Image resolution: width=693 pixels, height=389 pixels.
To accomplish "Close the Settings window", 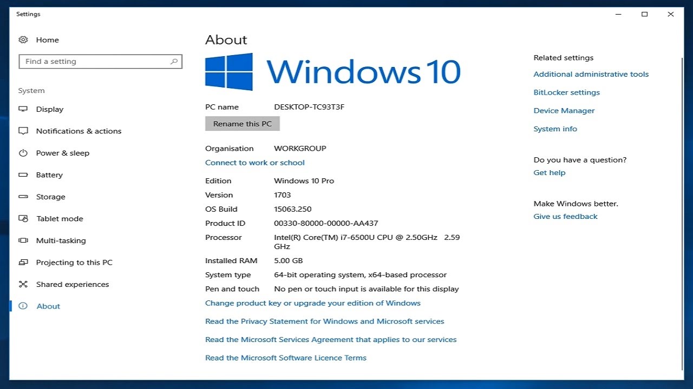I will click(x=671, y=15).
